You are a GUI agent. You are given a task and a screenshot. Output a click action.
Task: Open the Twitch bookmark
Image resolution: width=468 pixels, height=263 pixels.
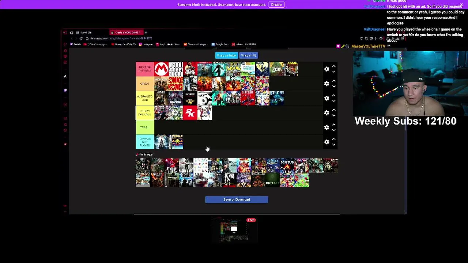click(75, 45)
